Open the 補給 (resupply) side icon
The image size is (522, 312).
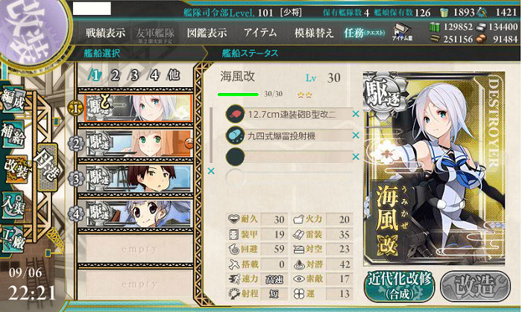tap(13, 134)
